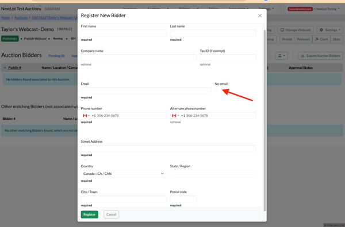Open the Auctions breadcrumb link
The width and height of the screenshot is (345, 227).
coord(21,18)
